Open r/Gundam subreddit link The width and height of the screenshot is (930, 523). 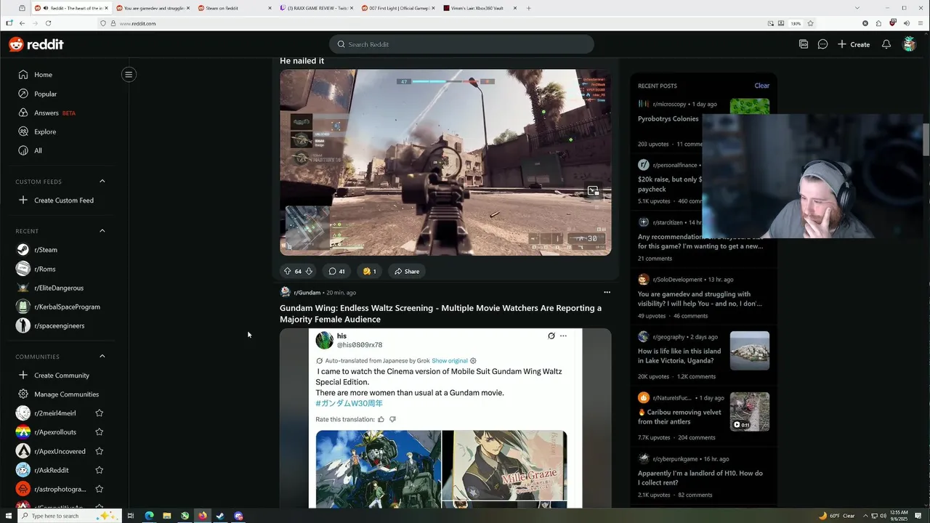point(307,292)
